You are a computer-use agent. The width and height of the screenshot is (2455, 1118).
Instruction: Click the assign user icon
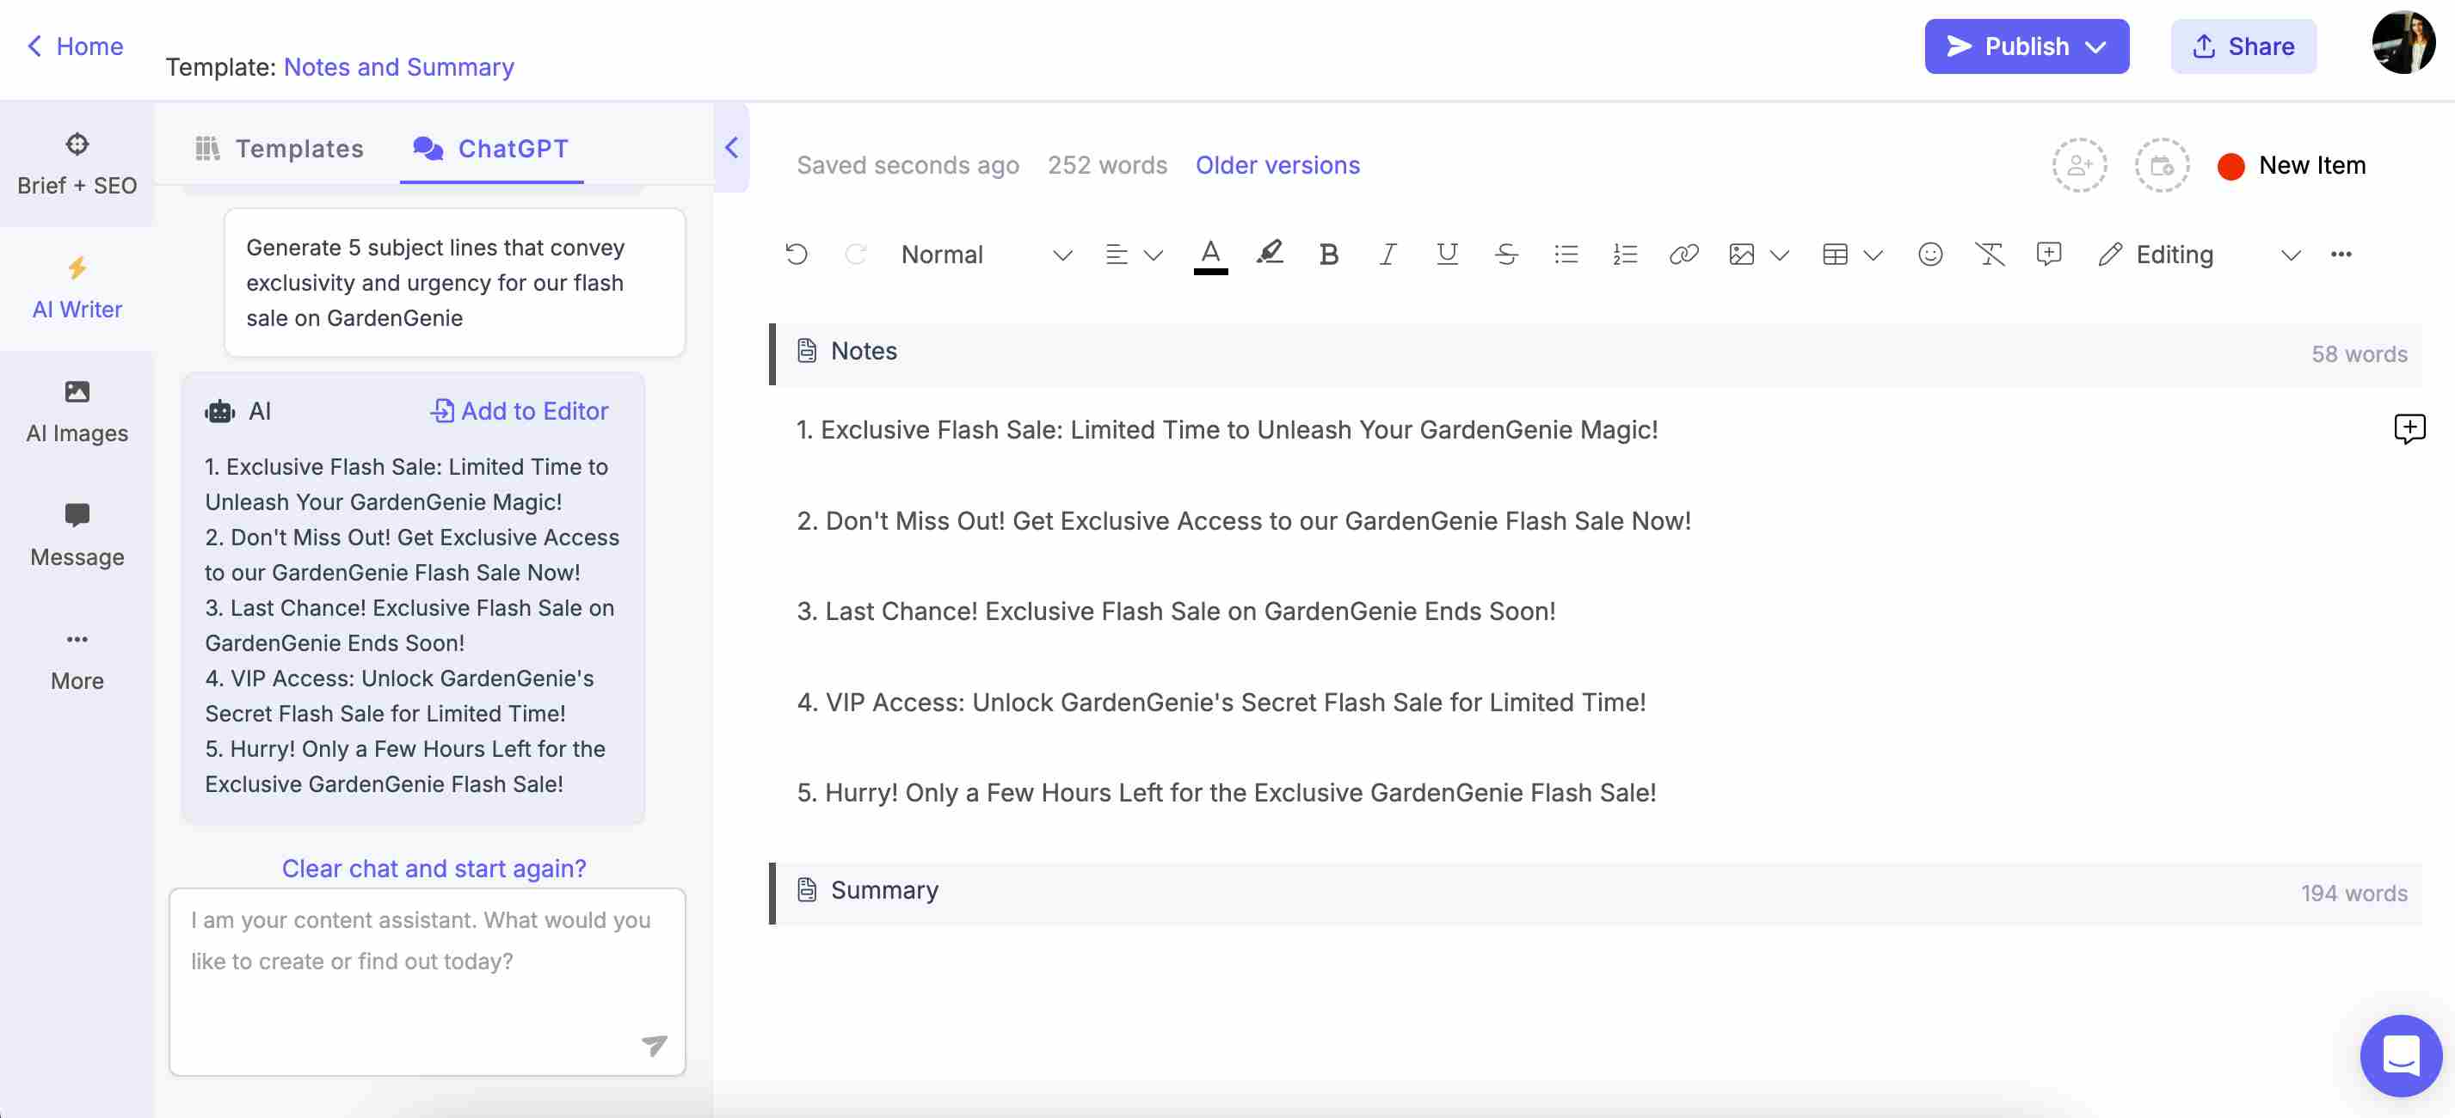(x=2078, y=165)
